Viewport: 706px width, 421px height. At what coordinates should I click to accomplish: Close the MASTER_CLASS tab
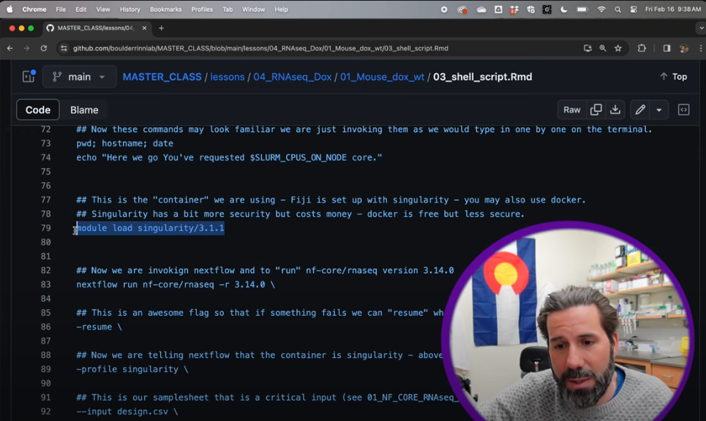[x=144, y=28]
